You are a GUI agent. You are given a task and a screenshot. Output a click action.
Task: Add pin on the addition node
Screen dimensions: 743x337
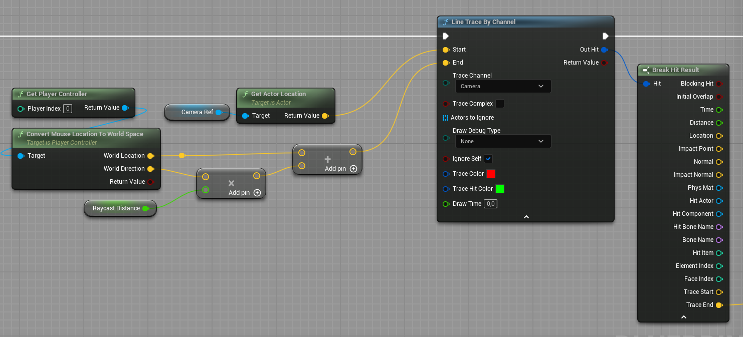pos(353,169)
